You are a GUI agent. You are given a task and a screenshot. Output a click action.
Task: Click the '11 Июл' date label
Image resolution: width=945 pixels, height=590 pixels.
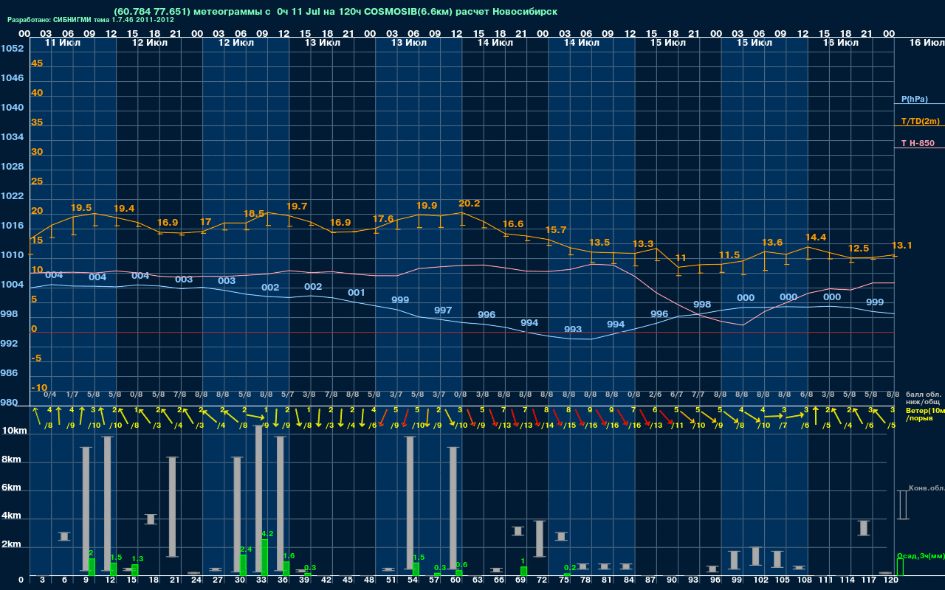coord(61,43)
